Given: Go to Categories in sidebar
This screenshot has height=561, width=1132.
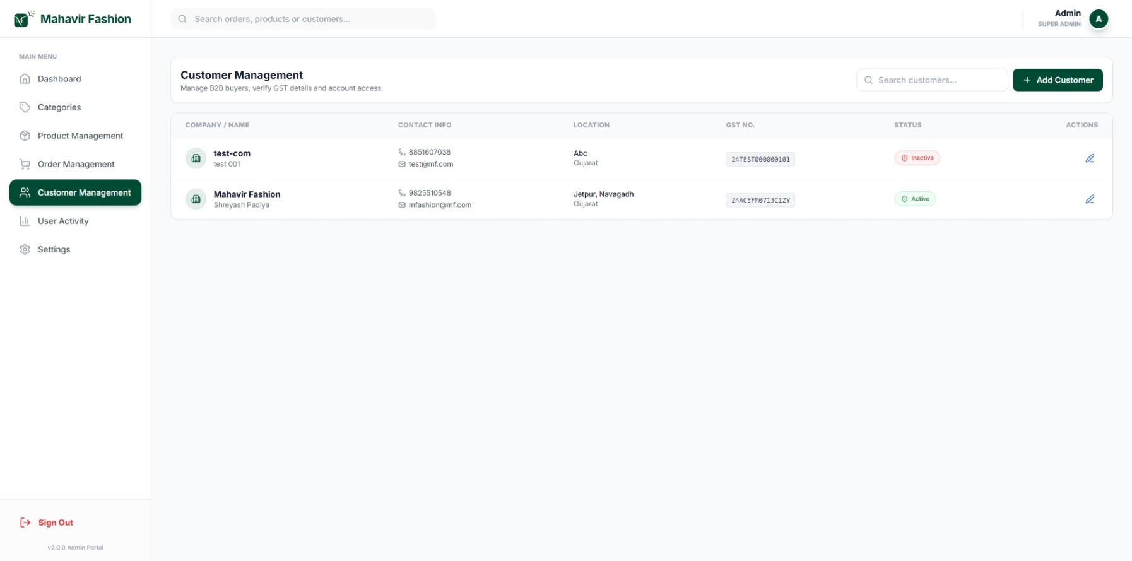Looking at the screenshot, I should (x=59, y=107).
